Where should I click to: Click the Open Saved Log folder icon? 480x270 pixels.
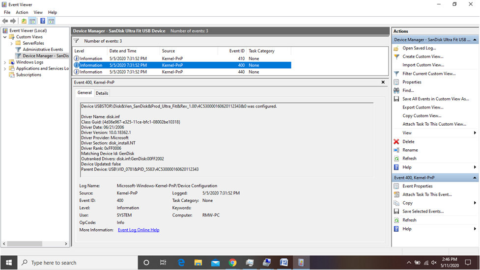tap(396, 48)
